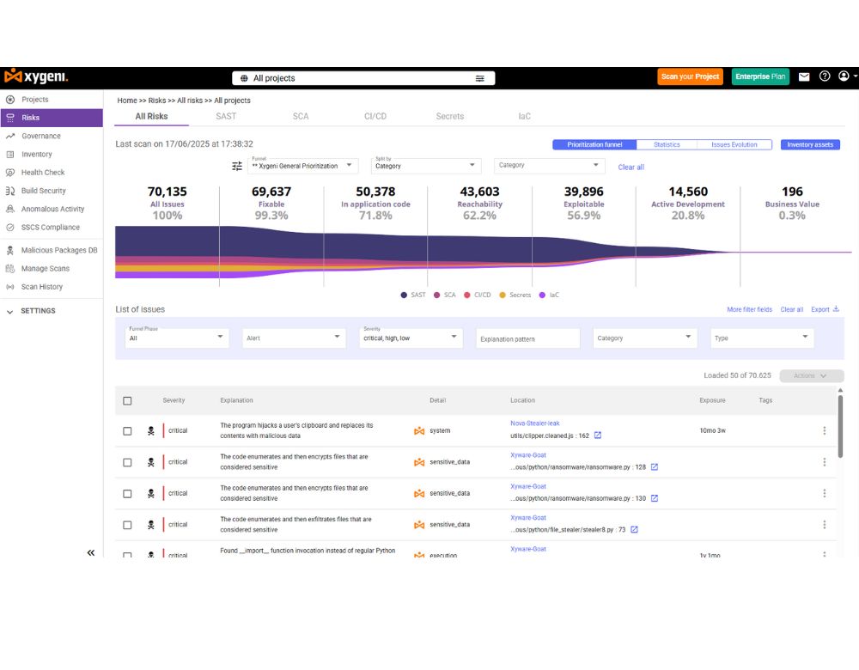Open the user account icon menu
The image size is (859, 670).
pos(844,76)
